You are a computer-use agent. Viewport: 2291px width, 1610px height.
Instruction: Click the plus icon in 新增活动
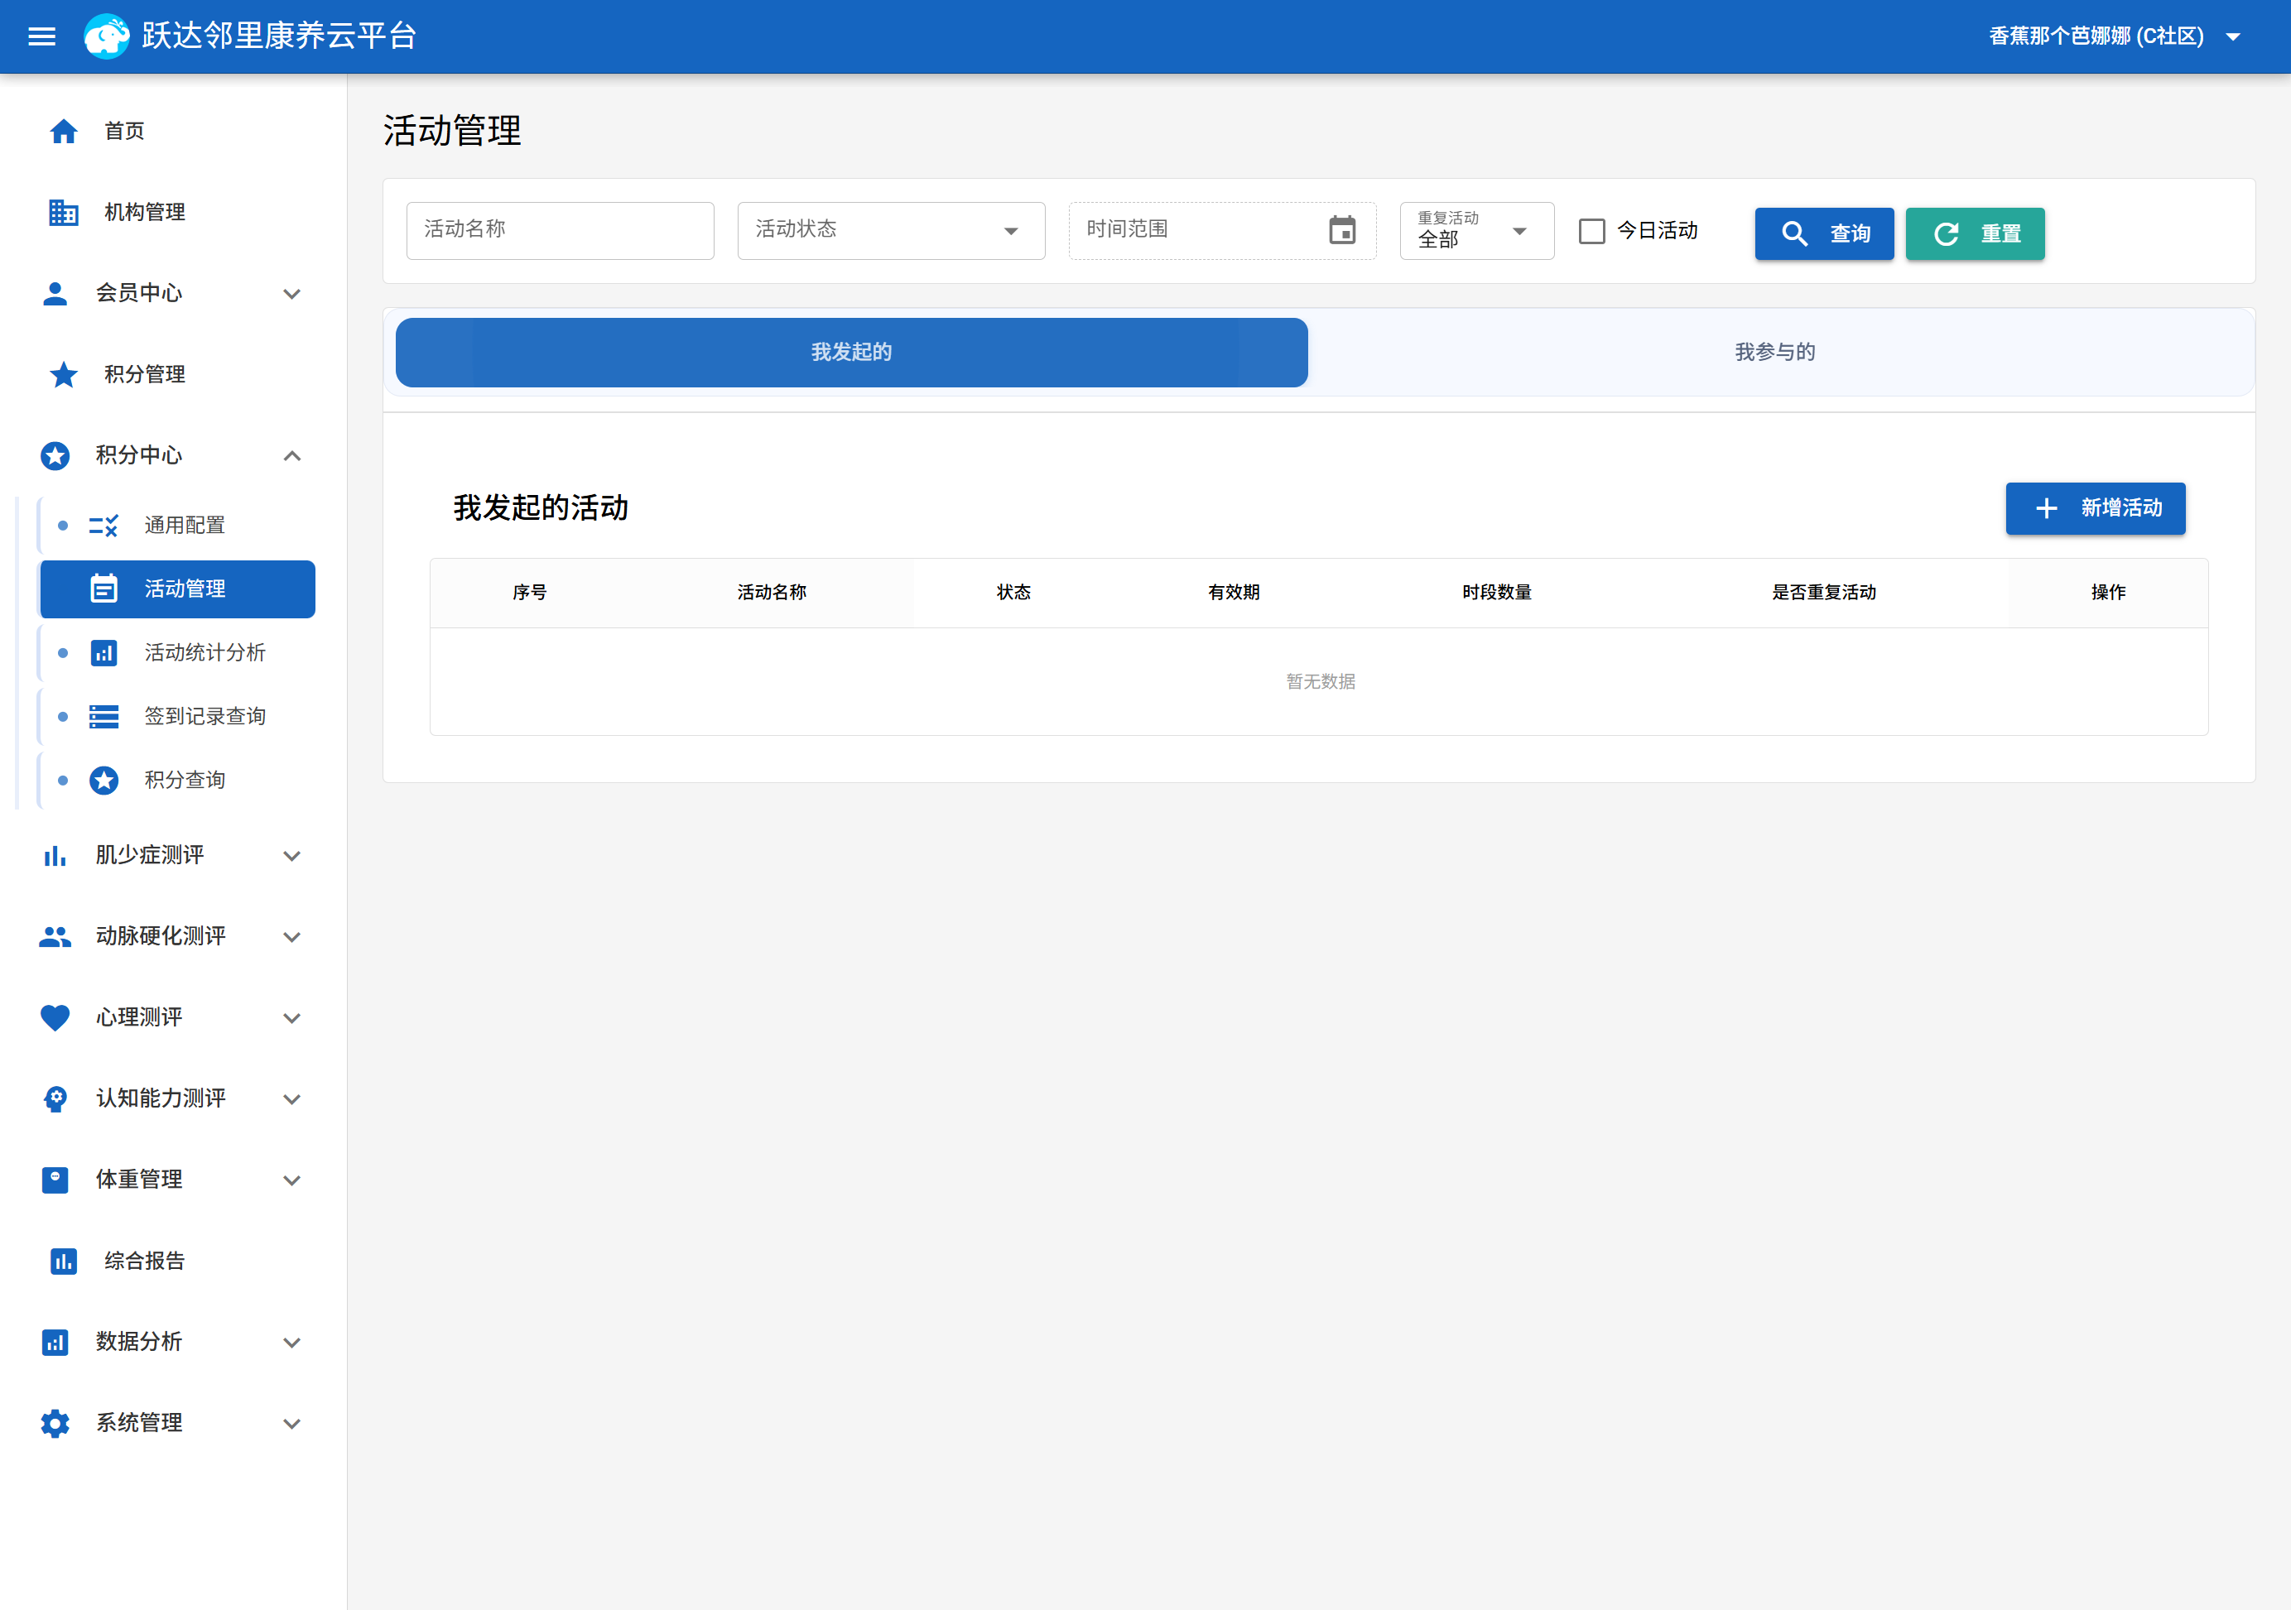pos(2047,507)
